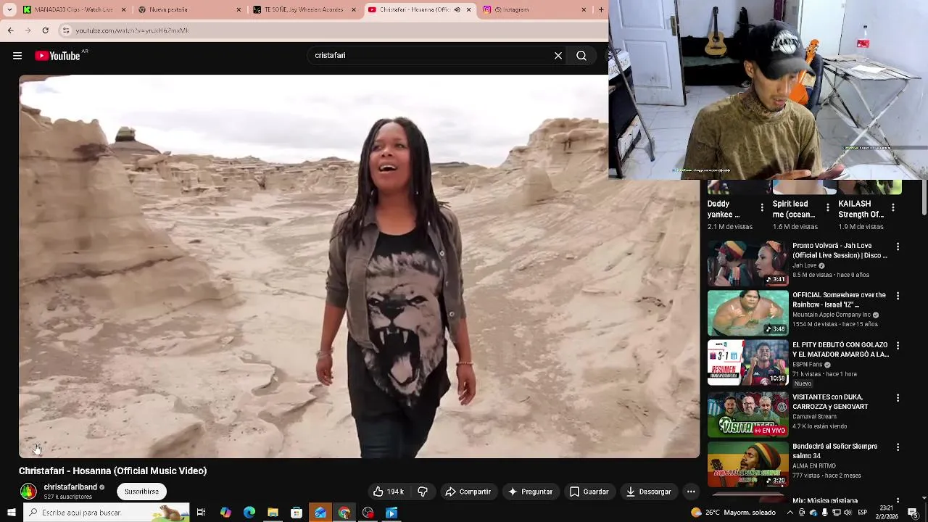
Task: Subscribe to christafariband via Suscribirse
Action: 141,492
